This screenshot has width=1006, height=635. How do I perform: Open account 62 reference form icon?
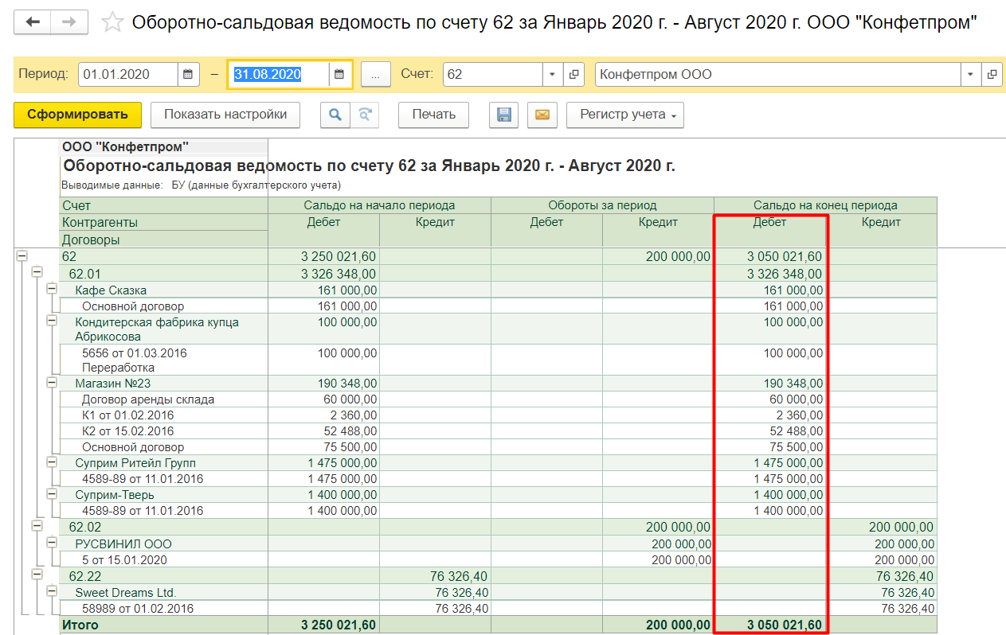573,74
